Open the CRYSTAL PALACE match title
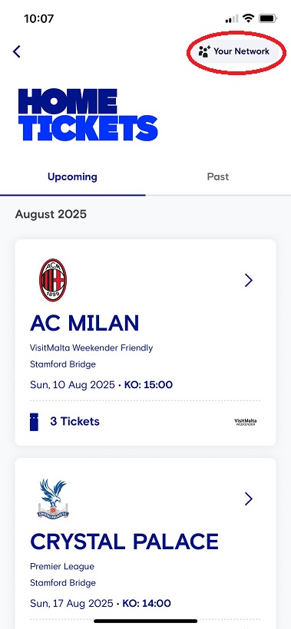Image resolution: width=291 pixels, height=629 pixels. [124, 542]
